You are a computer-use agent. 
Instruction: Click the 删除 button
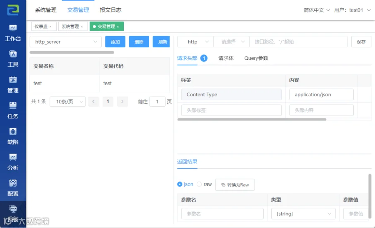point(139,42)
